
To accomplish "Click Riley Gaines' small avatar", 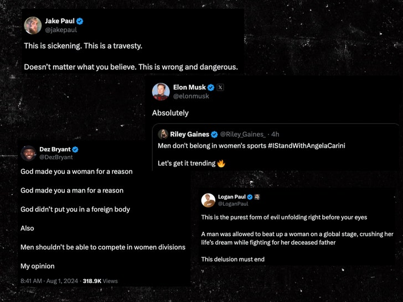I will pos(163,134).
